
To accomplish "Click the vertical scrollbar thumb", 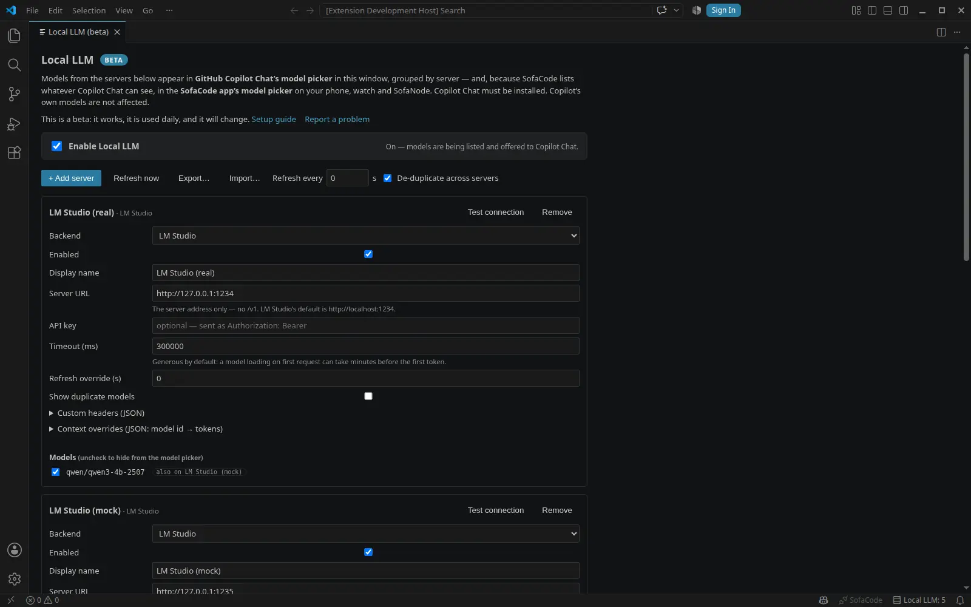I will 966,157.
